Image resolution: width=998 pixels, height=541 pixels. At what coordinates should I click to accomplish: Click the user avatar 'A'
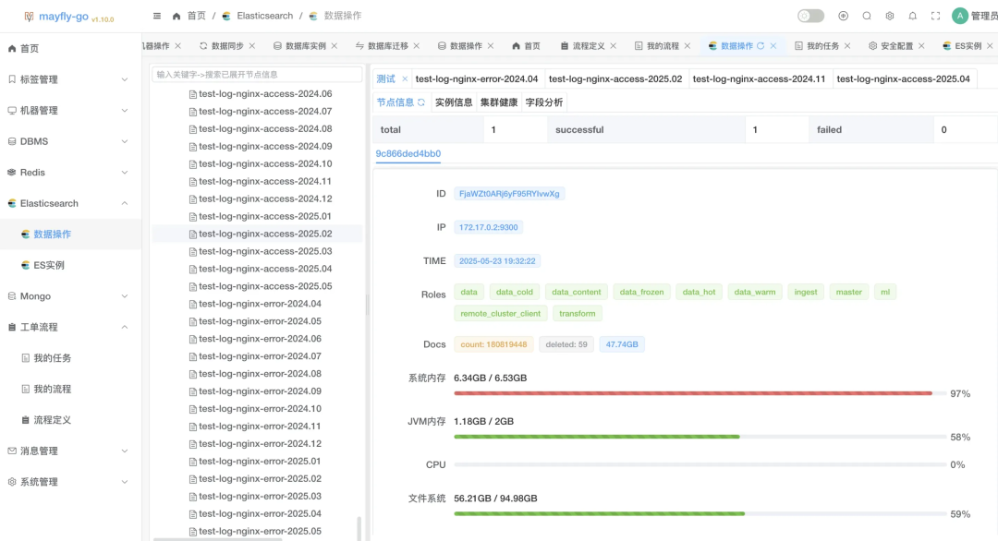[960, 16]
